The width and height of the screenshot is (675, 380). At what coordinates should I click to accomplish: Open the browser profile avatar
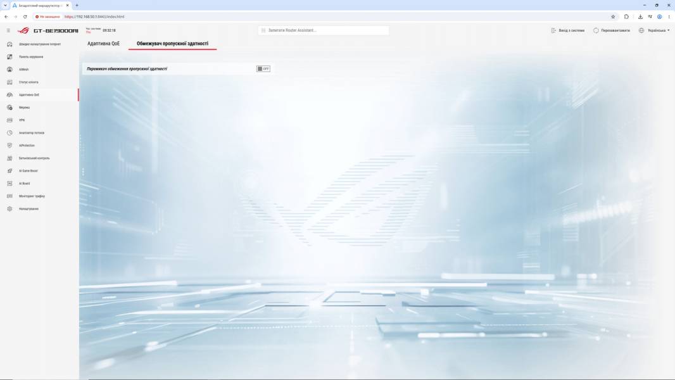(659, 17)
